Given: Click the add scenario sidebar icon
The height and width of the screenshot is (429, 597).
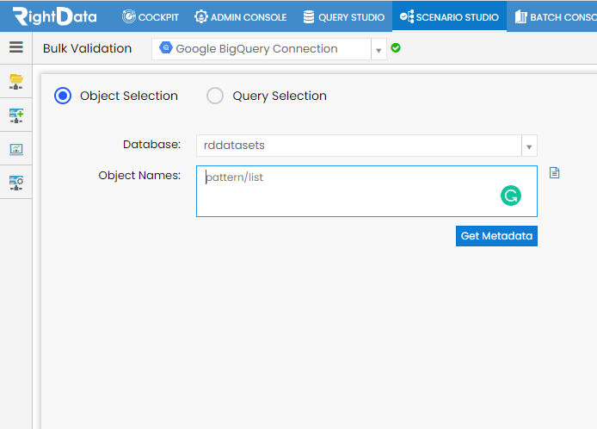Looking at the screenshot, I should click(x=16, y=115).
